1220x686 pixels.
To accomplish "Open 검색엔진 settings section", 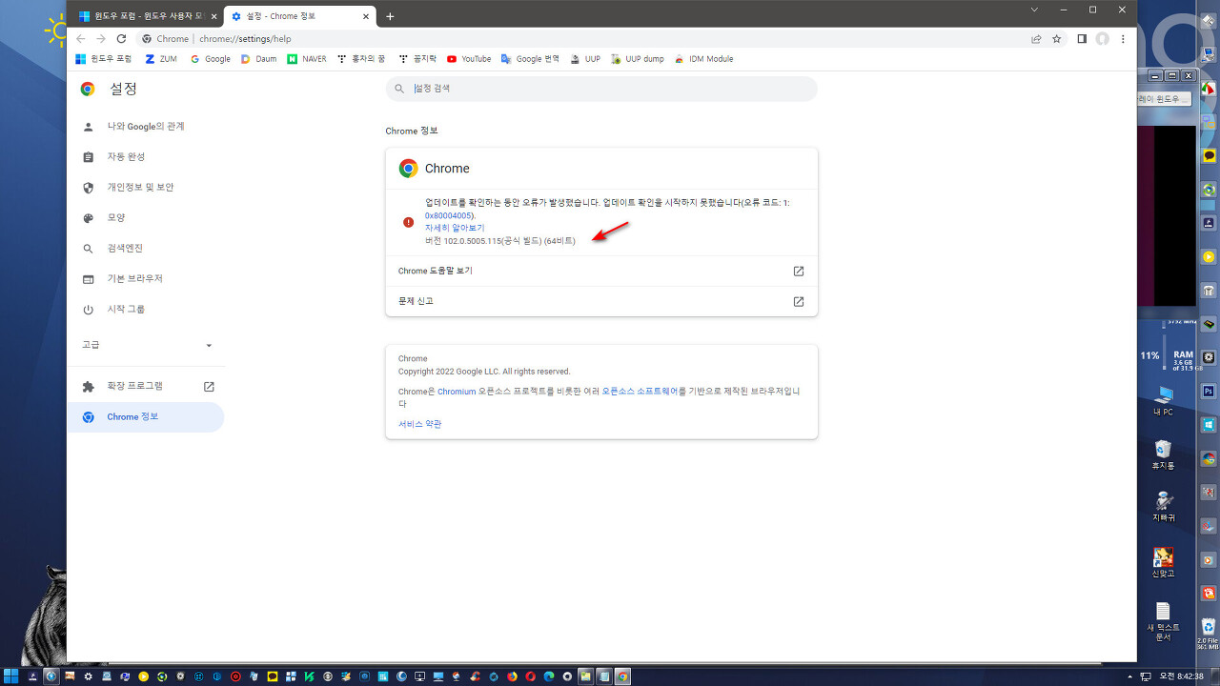I will coord(146,249).
